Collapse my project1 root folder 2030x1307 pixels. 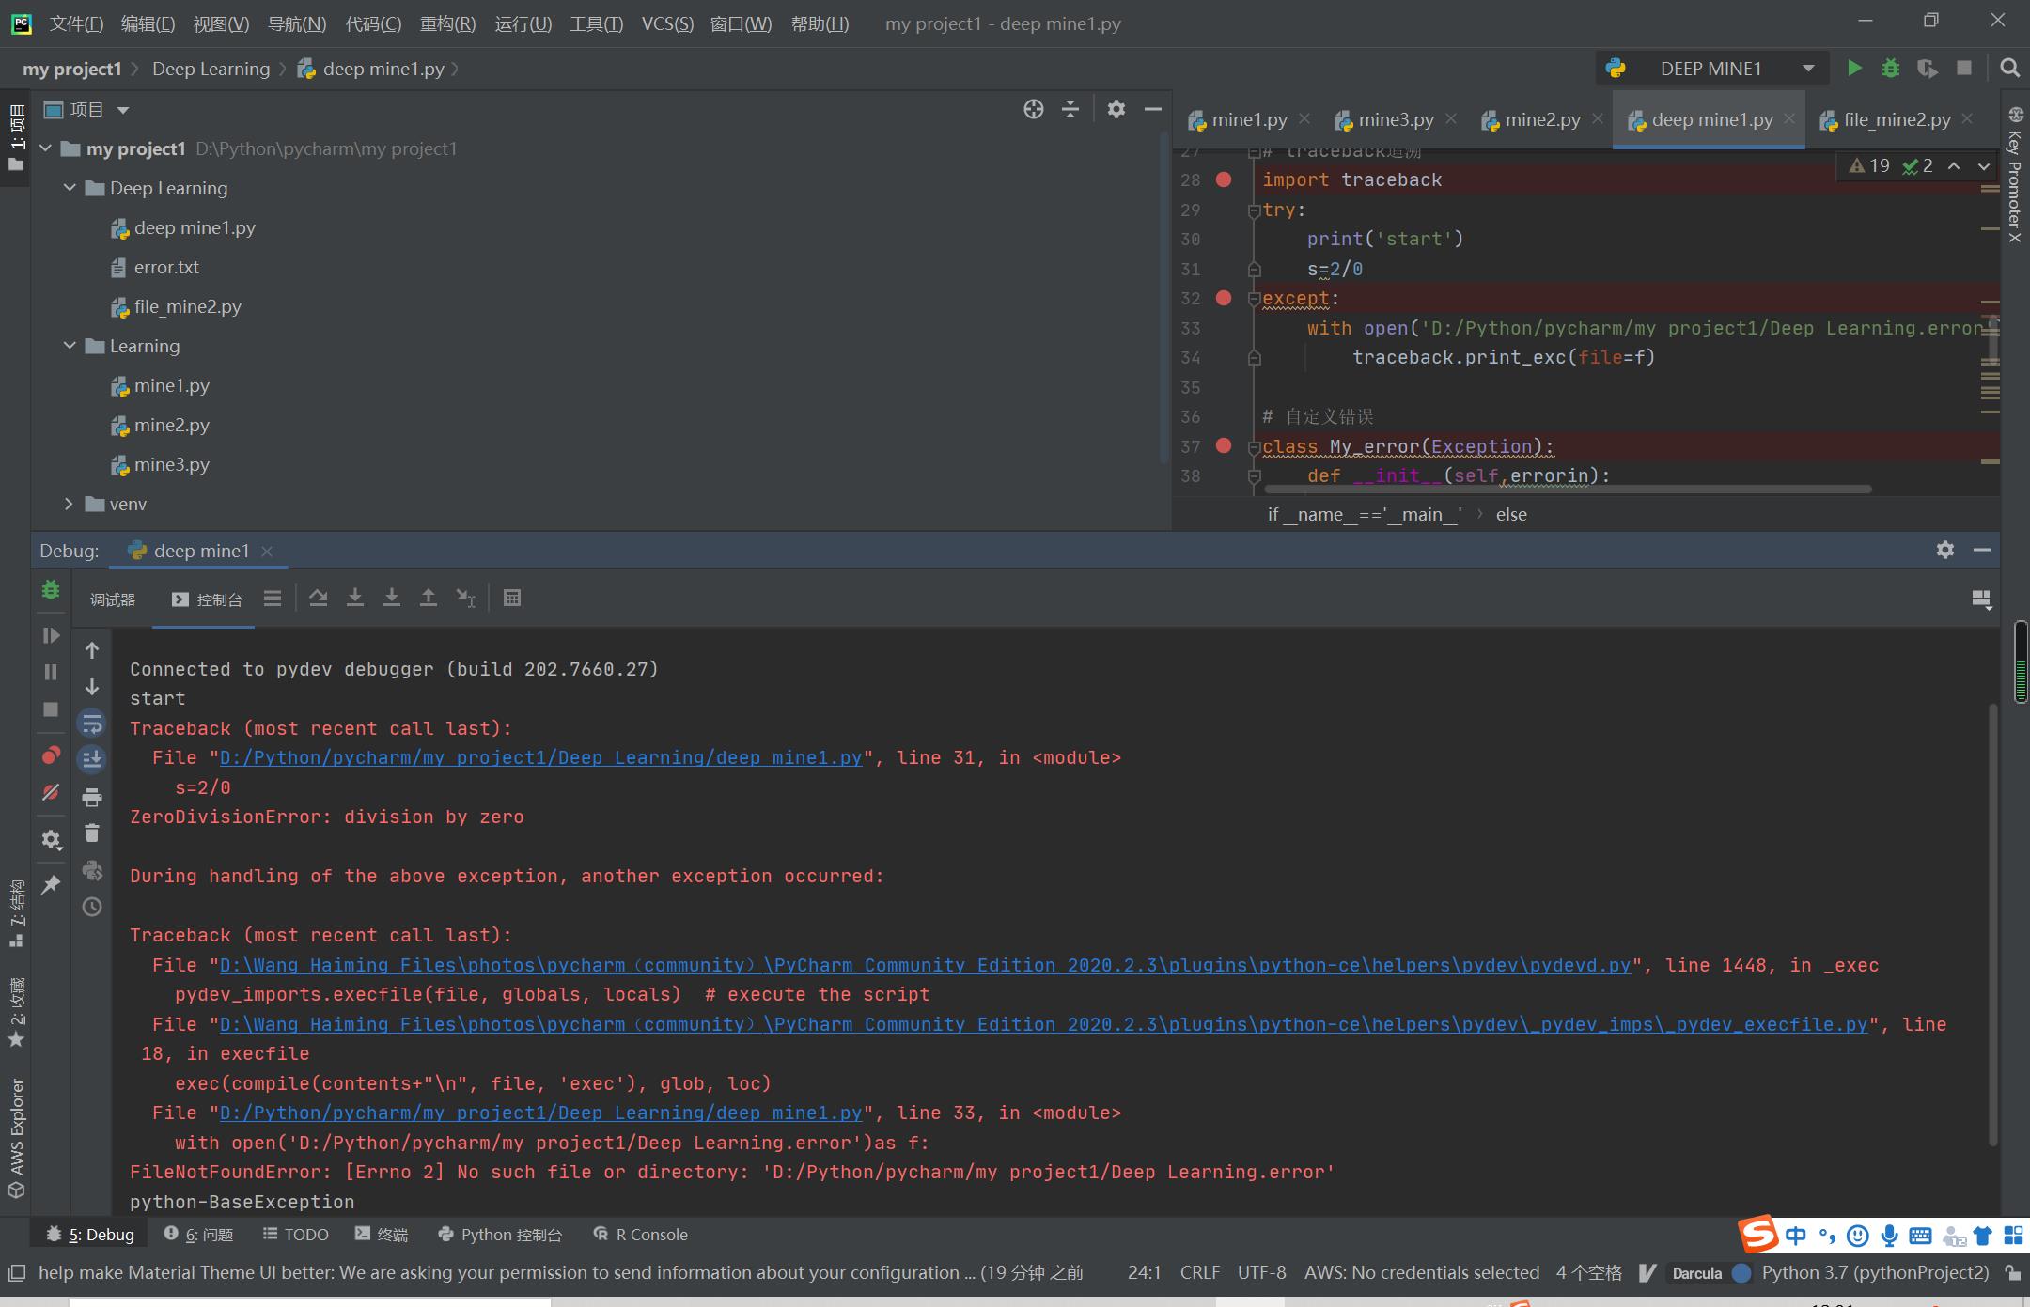pos(45,148)
